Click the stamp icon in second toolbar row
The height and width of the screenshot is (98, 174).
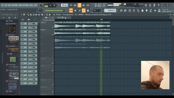coord(88,11)
